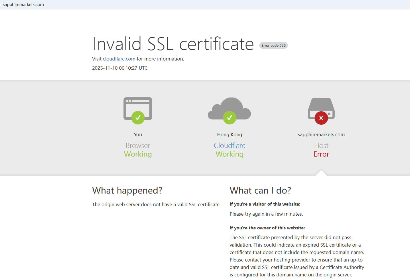
Task: Click the red X error badge on the server
Action: tap(321, 118)
